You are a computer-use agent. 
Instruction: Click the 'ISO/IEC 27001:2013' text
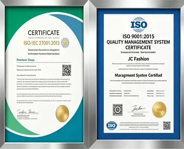[x=41, y=43]
